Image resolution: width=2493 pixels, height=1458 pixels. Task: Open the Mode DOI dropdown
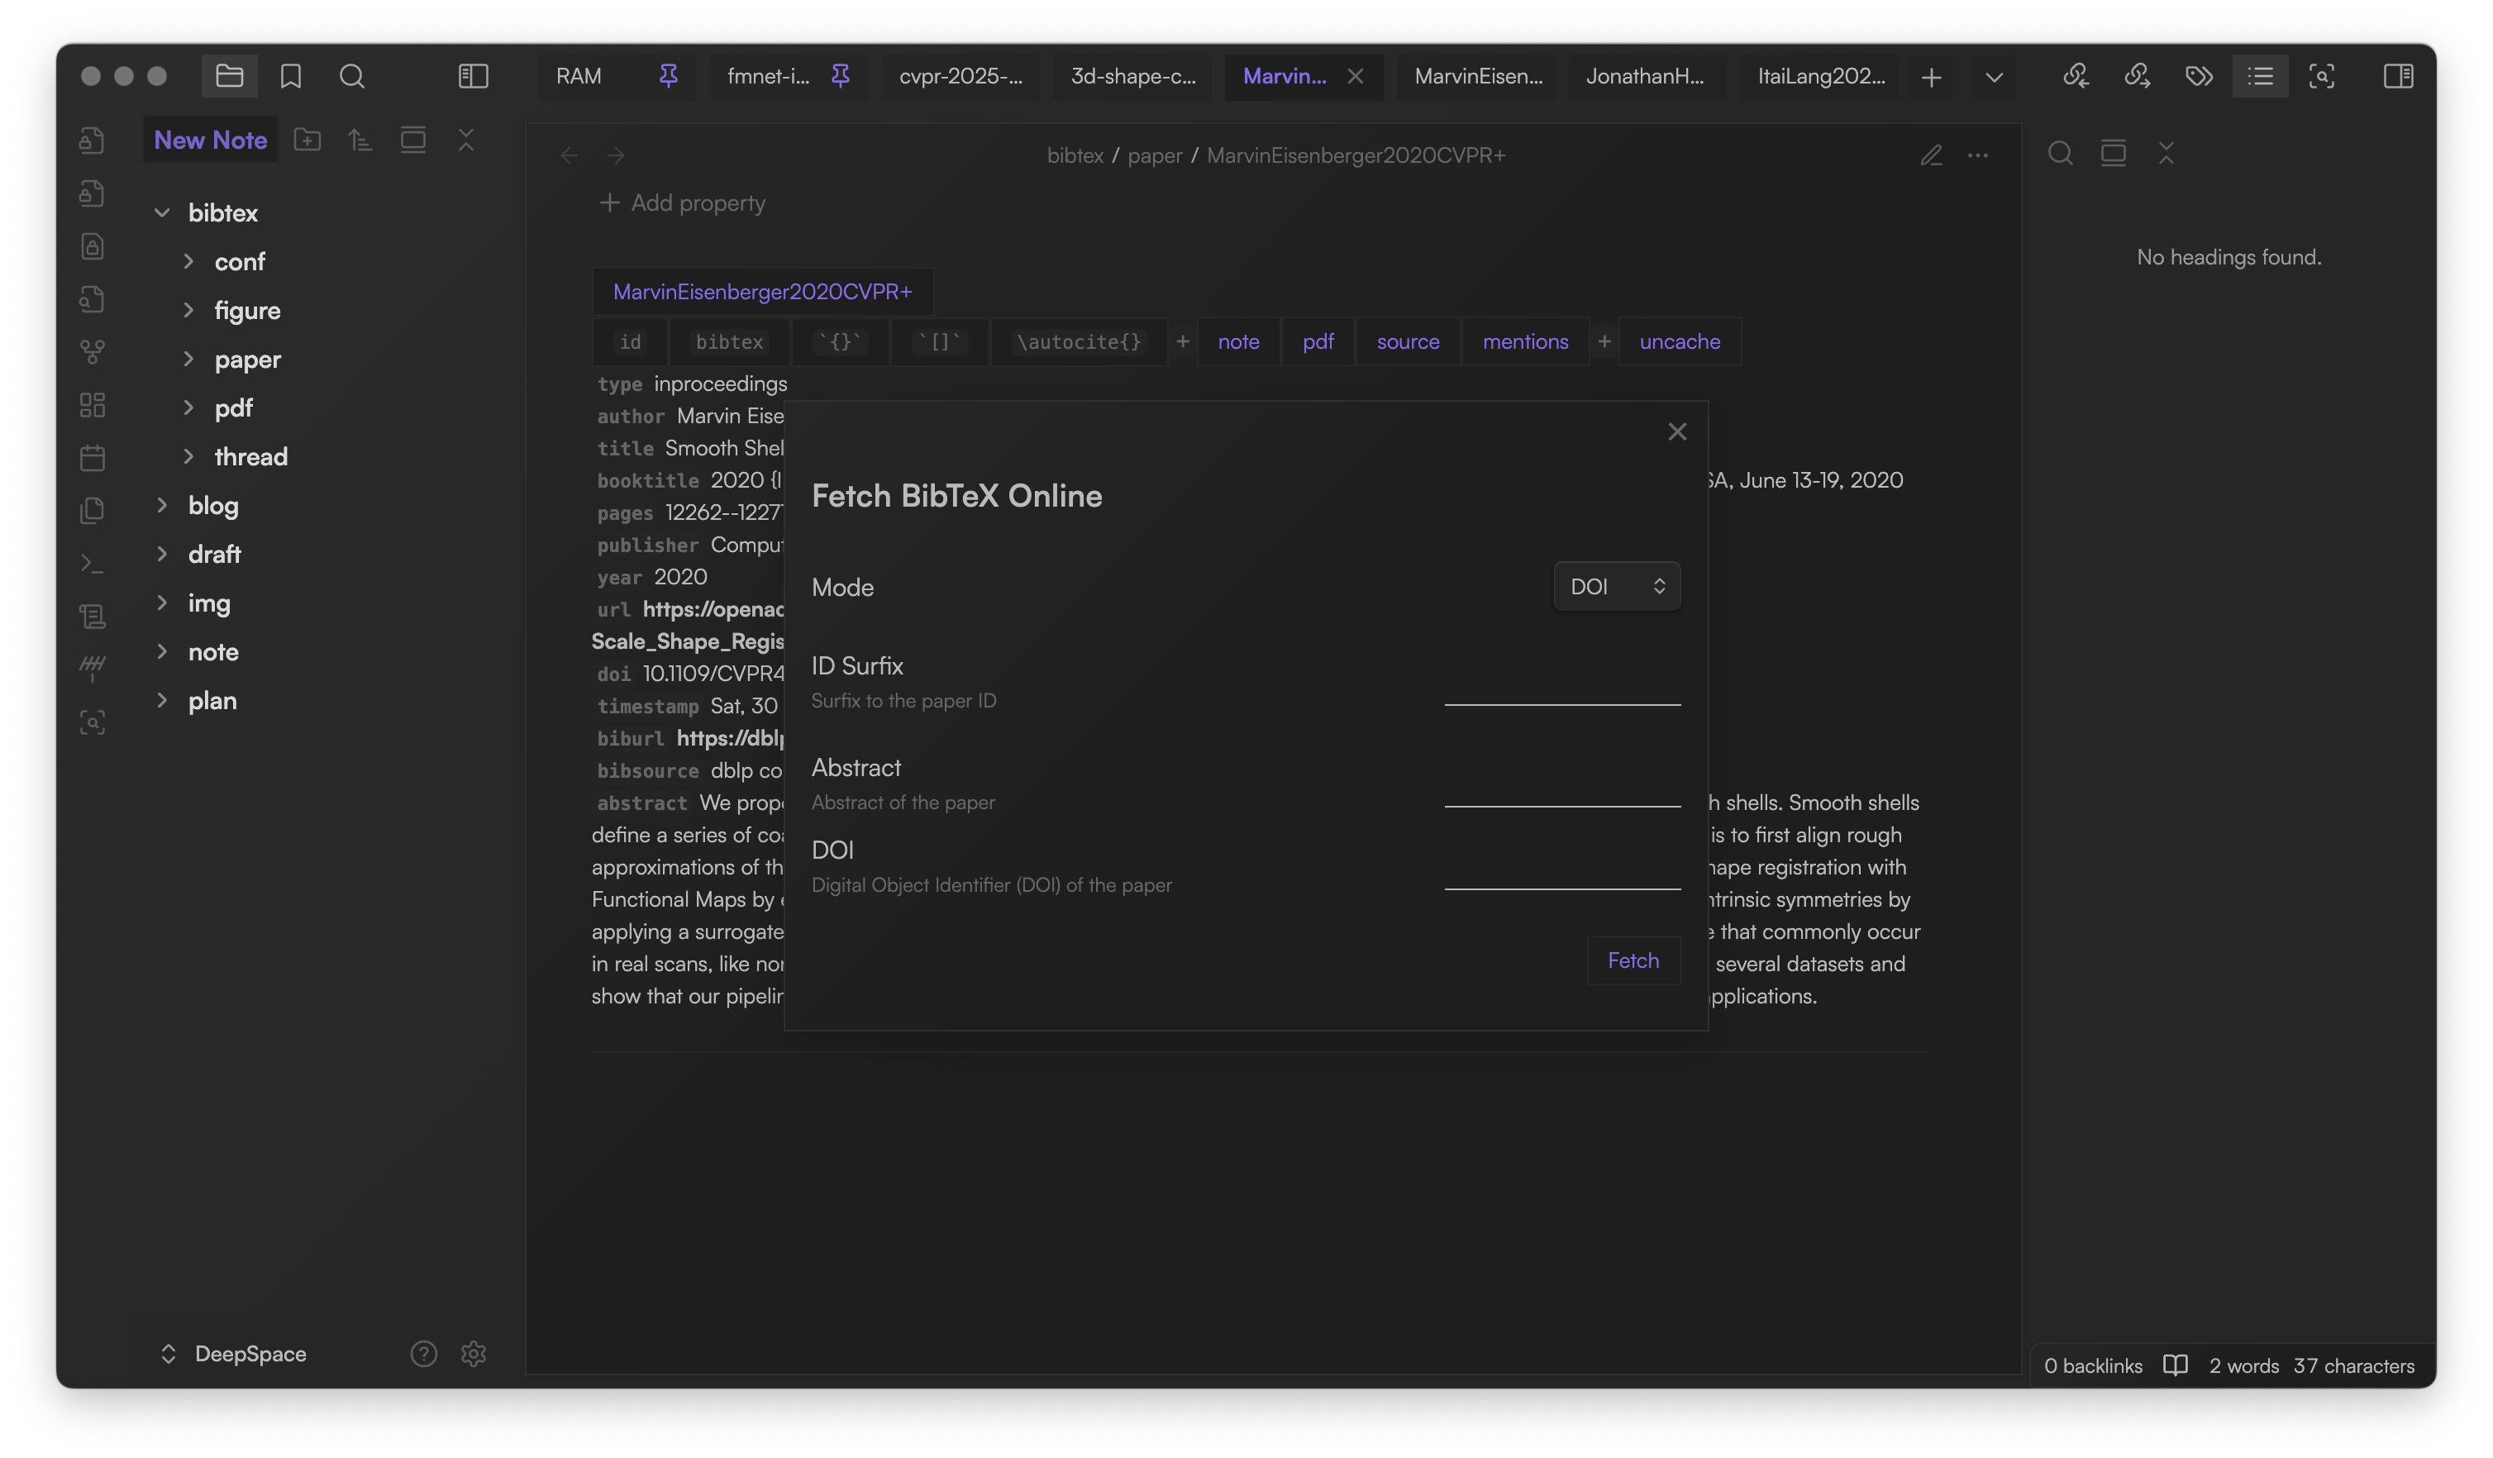tap(1615, 587)
